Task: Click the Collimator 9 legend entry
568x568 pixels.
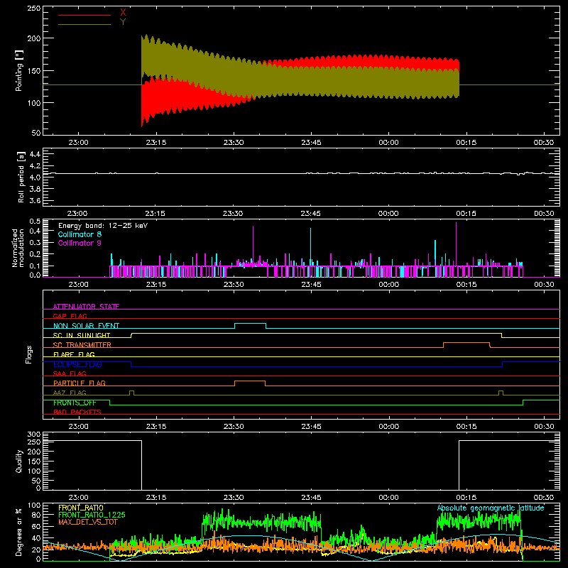Action: click(x=80, y=243)
